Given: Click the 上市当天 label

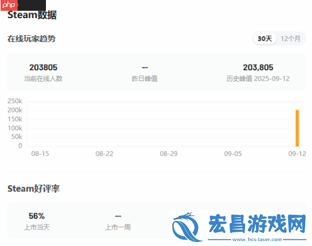Looking at the screenshot, I should (37, 227).
